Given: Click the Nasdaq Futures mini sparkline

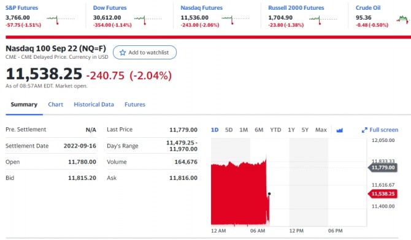Looking at the screenshot, I should pos(236,20).
